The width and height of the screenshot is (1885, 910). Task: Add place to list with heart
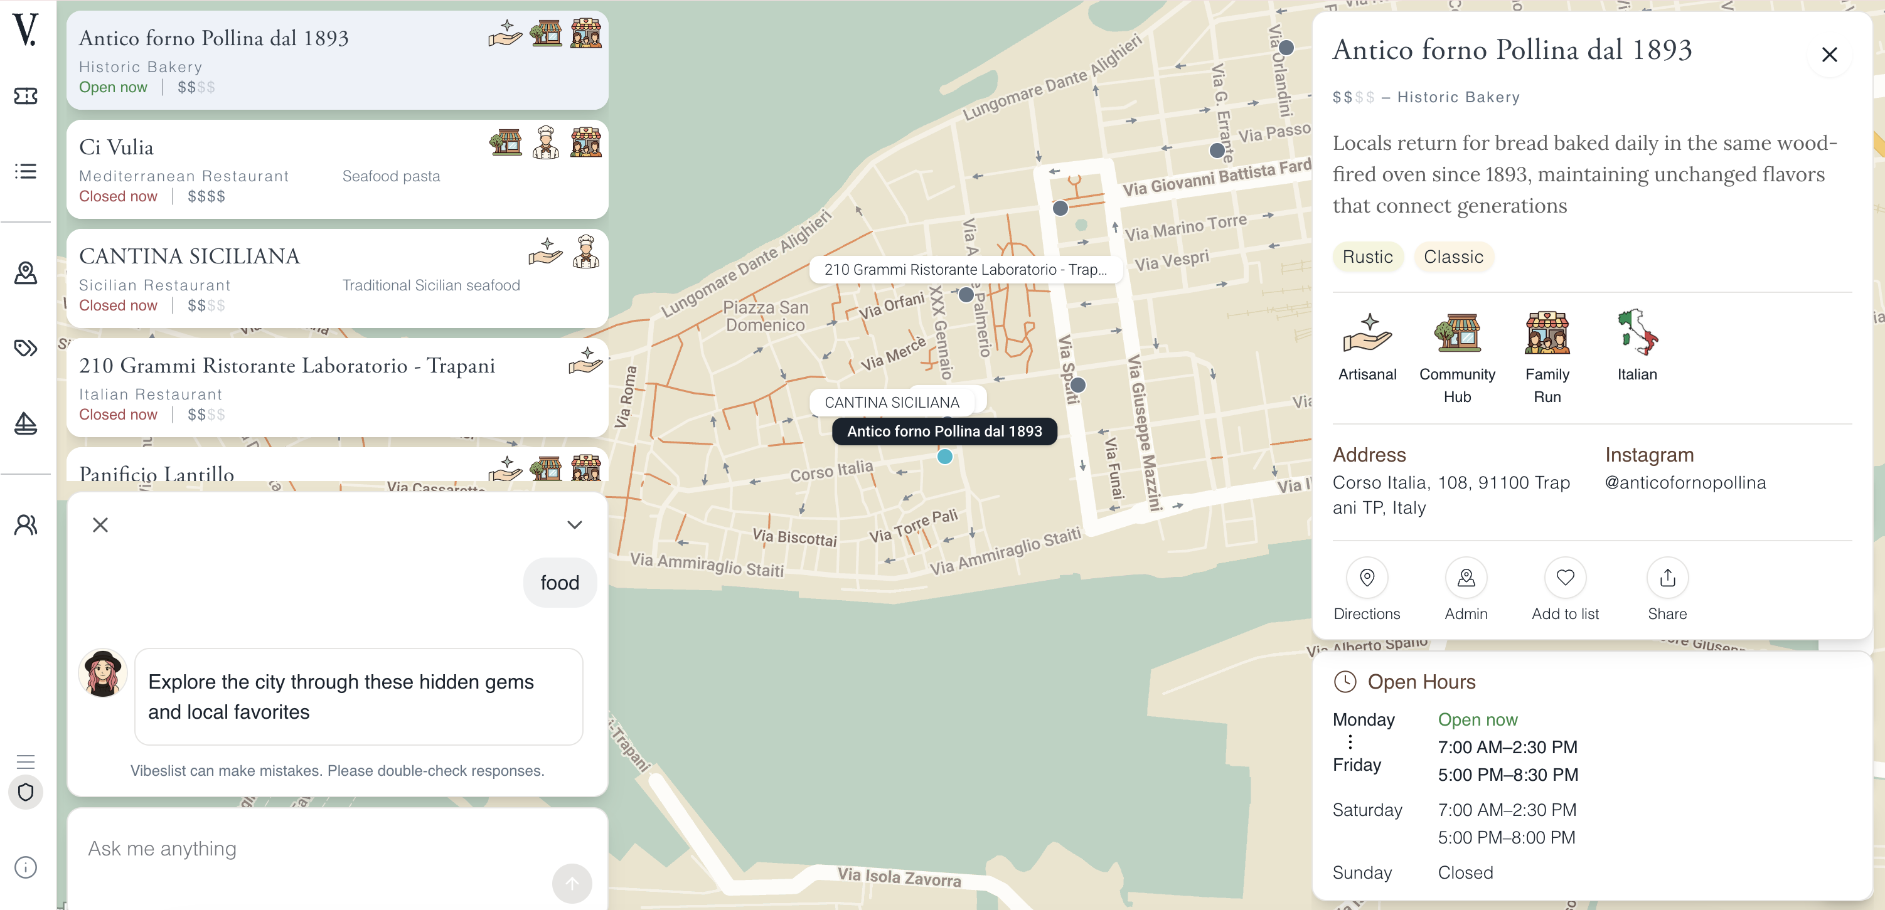[x=1564, y=590]
